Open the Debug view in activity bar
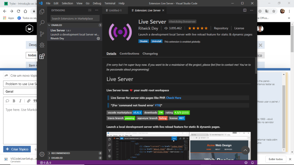This screenshot has width=294, height=165. pyautogui.click(x=42, y=45)
